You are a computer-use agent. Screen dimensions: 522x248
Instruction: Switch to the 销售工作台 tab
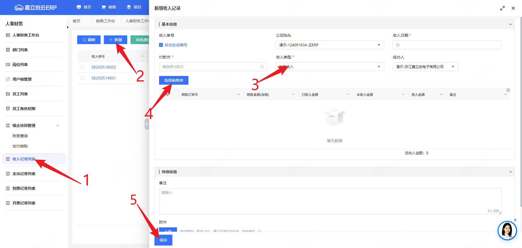click(x=105, y=21)
